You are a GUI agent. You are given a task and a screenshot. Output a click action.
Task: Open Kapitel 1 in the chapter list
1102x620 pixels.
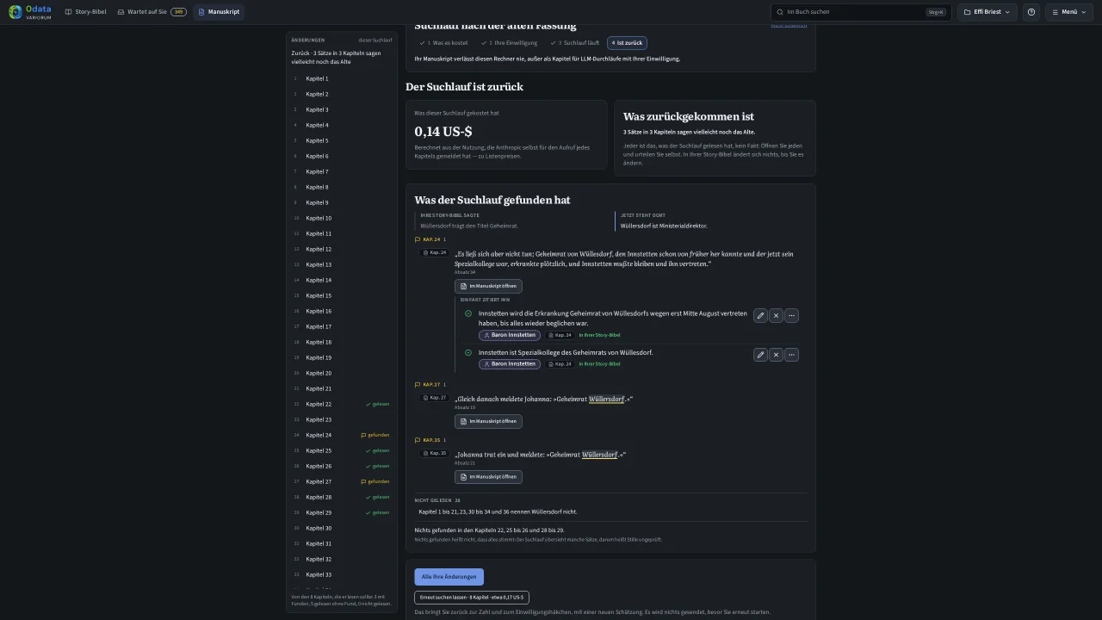[342, 78]
